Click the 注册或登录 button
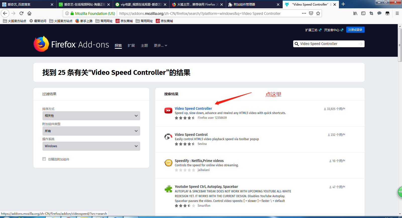The height and width of the screenshot is (218, 402). (355, 30)
